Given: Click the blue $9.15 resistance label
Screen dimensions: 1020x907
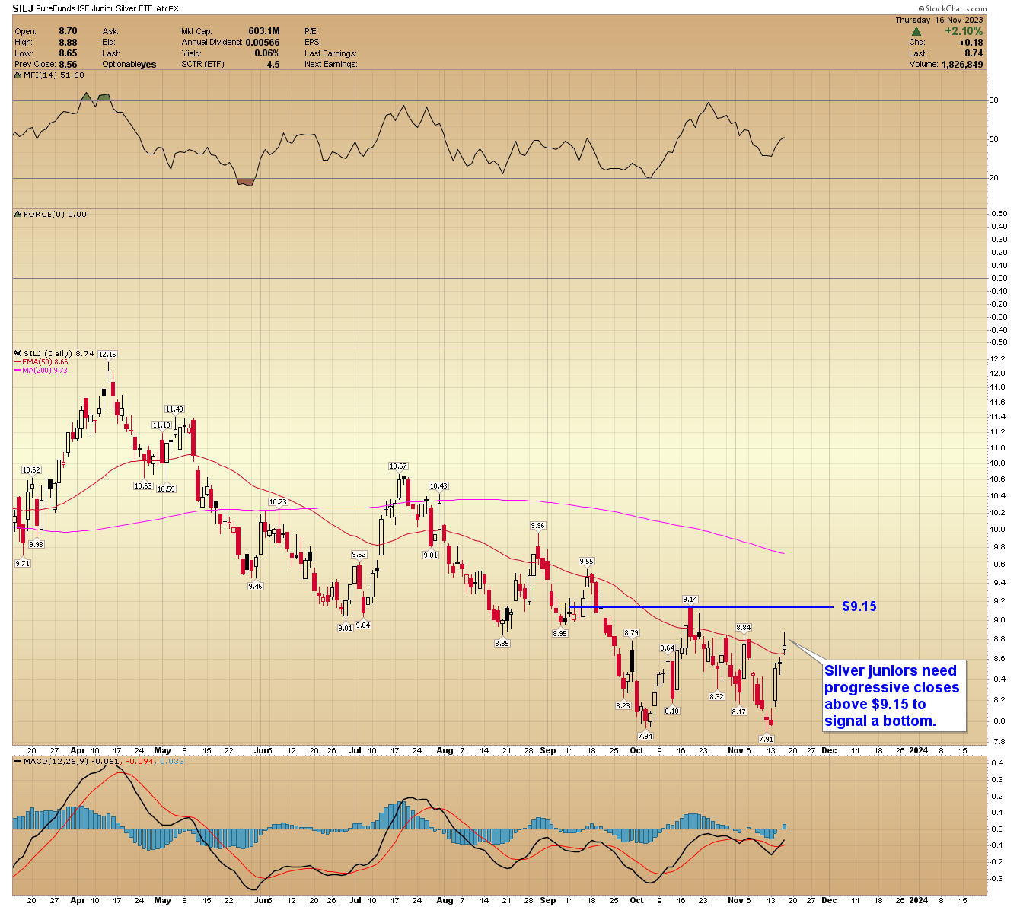Looking at the screenshot, I should tap(859, 606).
